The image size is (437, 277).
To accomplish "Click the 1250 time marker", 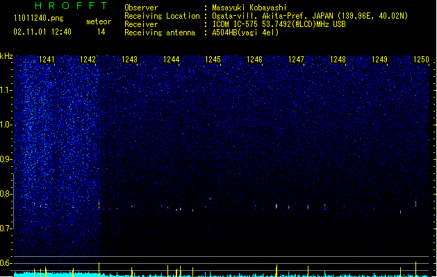I will point(421,60).
